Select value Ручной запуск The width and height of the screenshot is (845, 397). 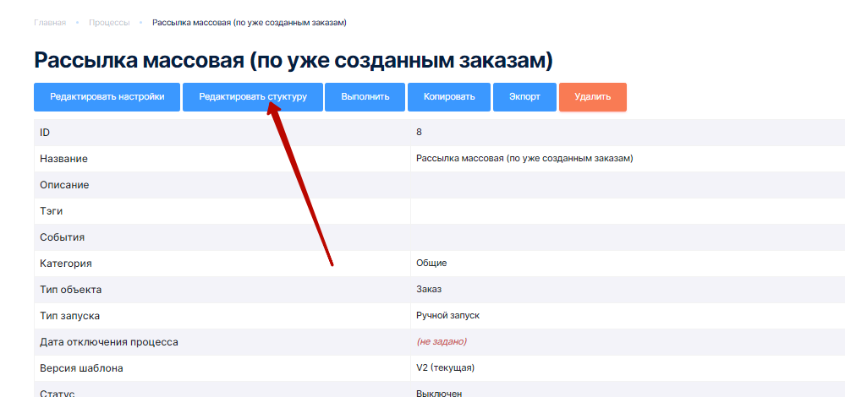(x=447, y=315)
